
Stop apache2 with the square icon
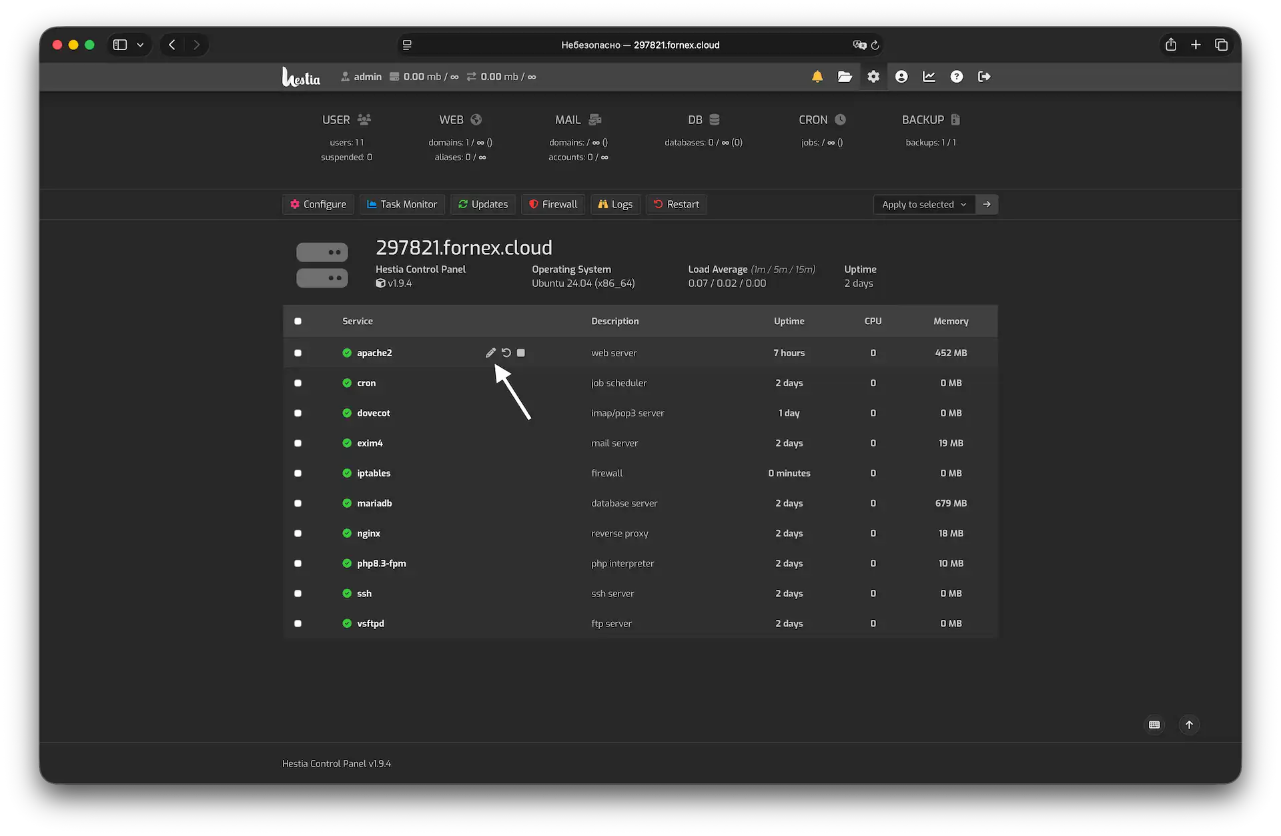[x=521, y=352]
